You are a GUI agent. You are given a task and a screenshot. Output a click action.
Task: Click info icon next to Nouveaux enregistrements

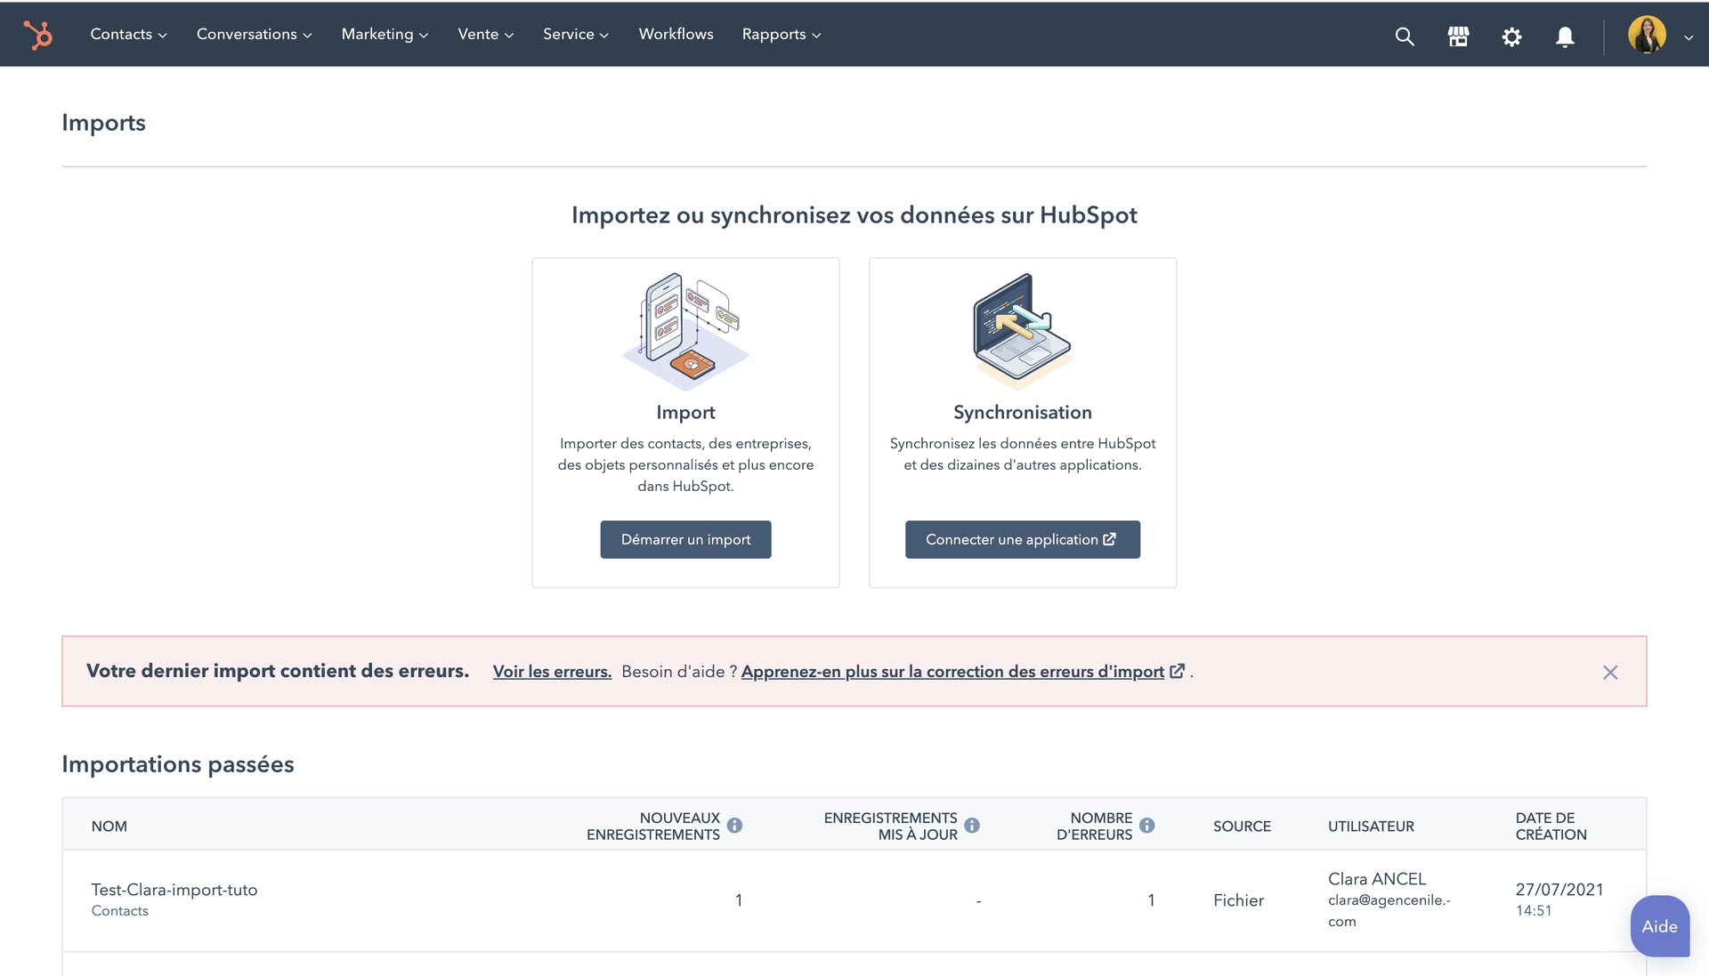point(734,826)
